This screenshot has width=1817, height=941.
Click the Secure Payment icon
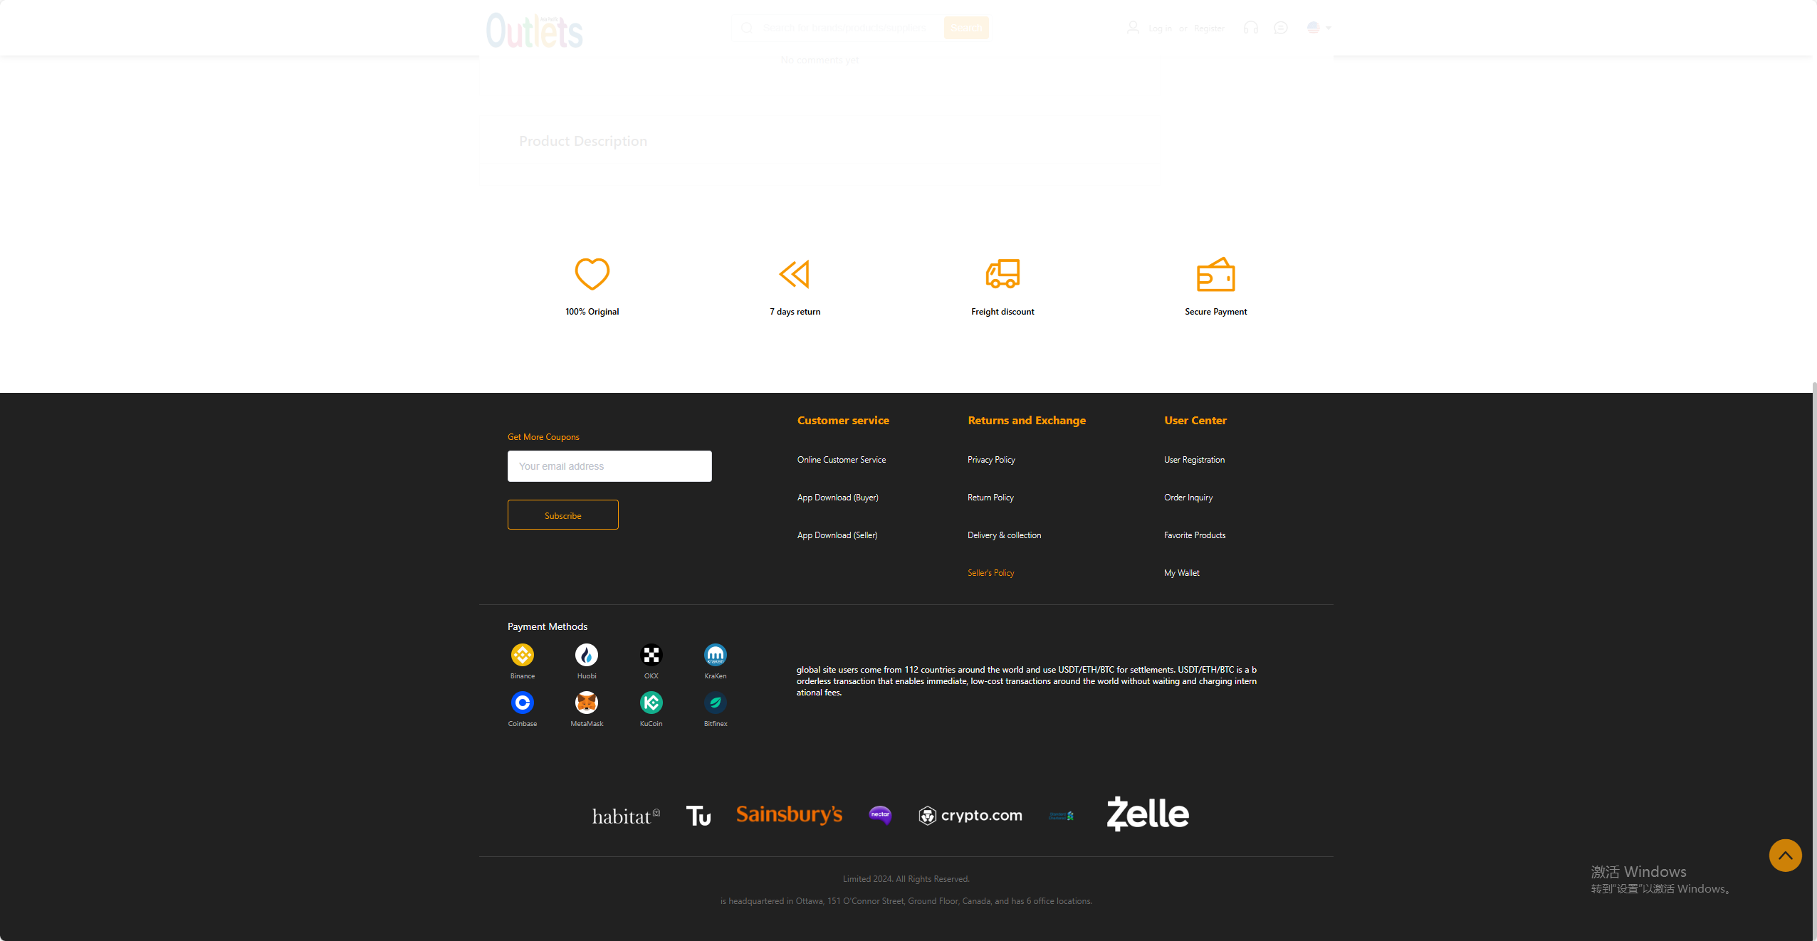pyautogui.click(x=1215, y=273)
